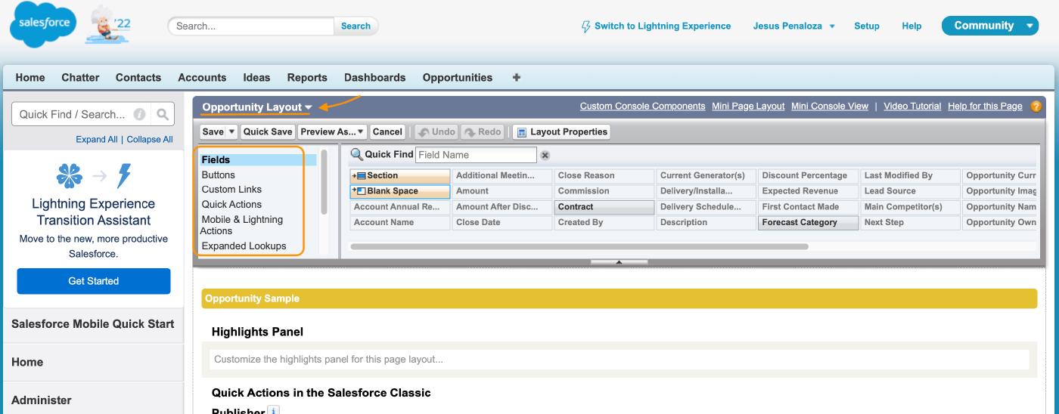
Task: Click the palette horizontal scrollbar
Action: pyautogui.click(x=579, y=247)
